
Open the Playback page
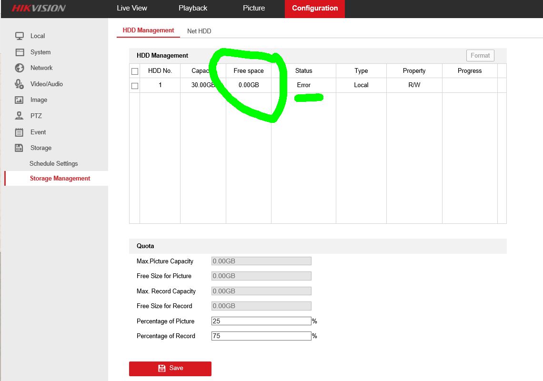[x=192, y=8]
